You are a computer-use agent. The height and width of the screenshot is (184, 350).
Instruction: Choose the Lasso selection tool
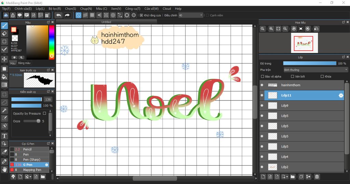point(4,102)
